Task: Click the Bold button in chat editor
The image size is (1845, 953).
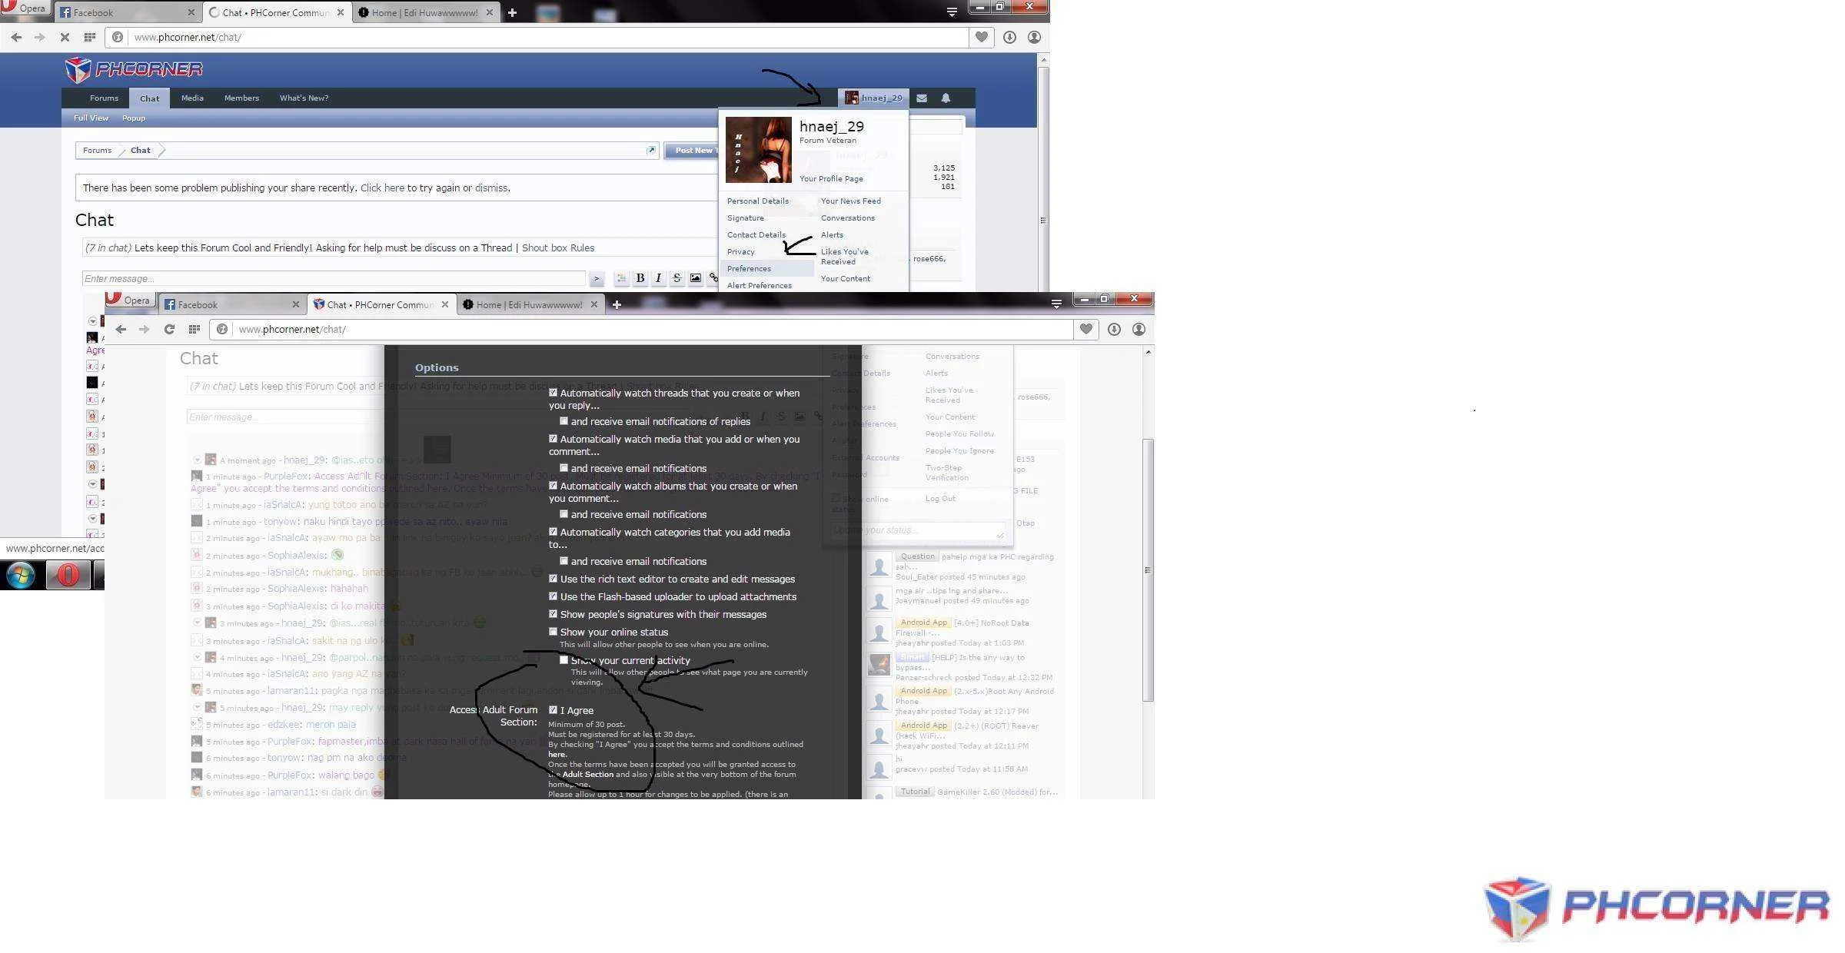Action: click(640, 278)
